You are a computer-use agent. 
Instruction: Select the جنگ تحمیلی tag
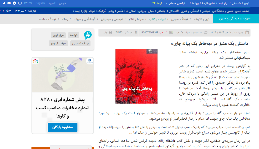pos(80,43)
